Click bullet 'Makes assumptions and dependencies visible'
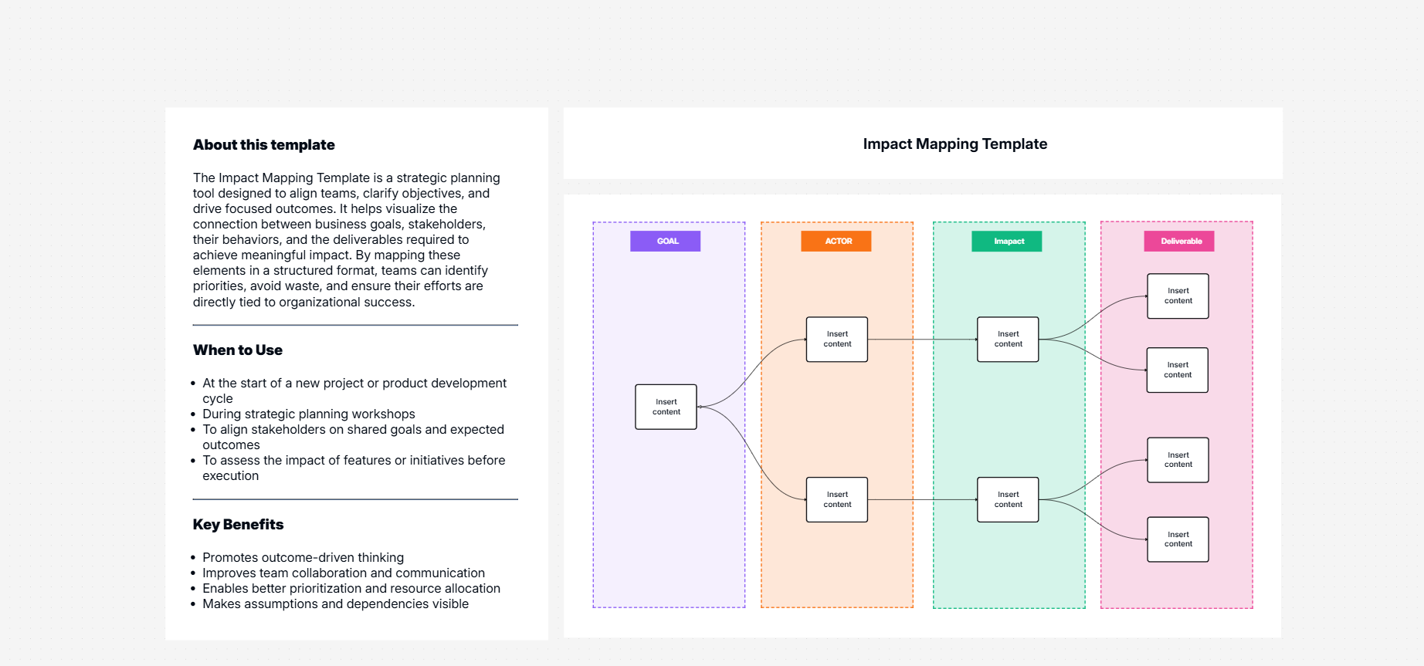 click(x=335, y=604)
